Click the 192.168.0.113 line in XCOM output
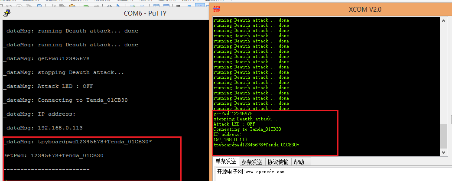The width and height of the screenshot is (452, 181). [231, 140]
